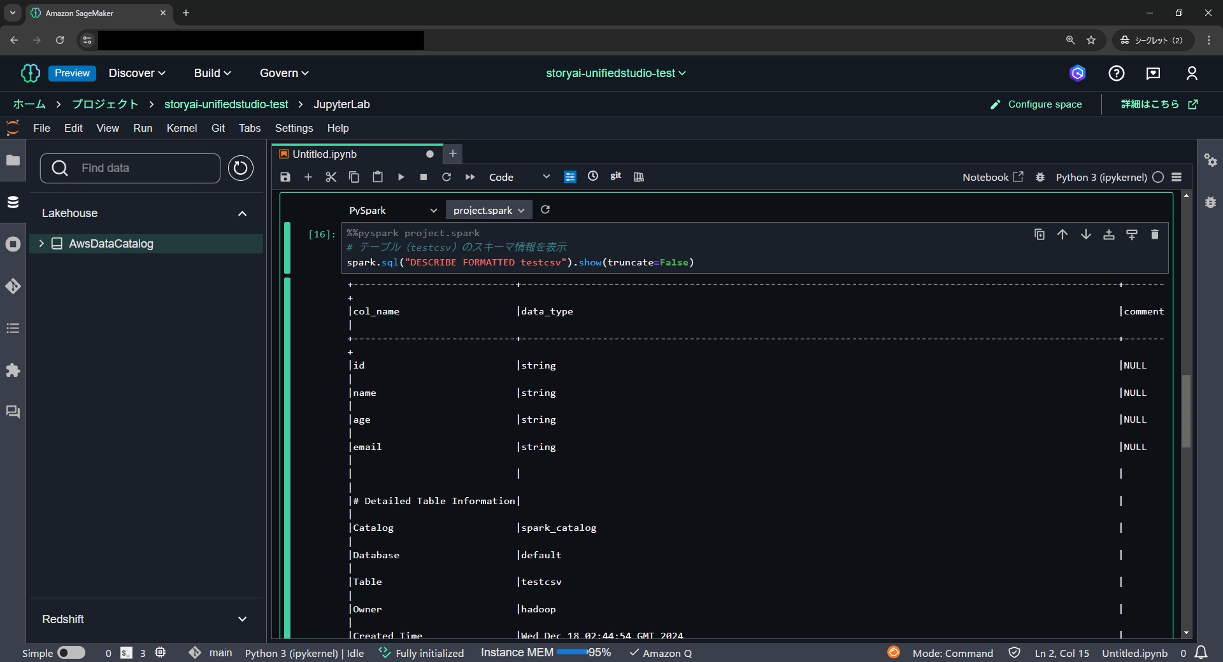Move the cell down
This screenshot has width=1223, height=662.
click(x=1085, y=234)
